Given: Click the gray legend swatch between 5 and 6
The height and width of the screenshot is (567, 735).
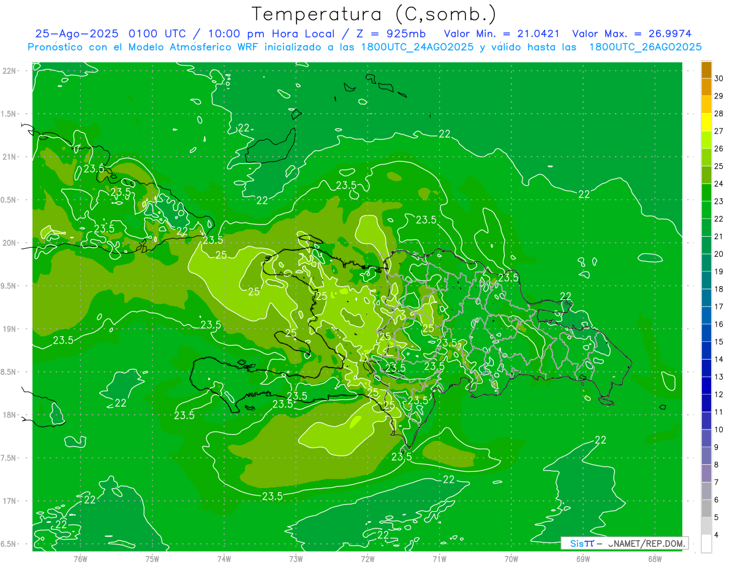Looking at the screenshot, I should tap(706, 508).
